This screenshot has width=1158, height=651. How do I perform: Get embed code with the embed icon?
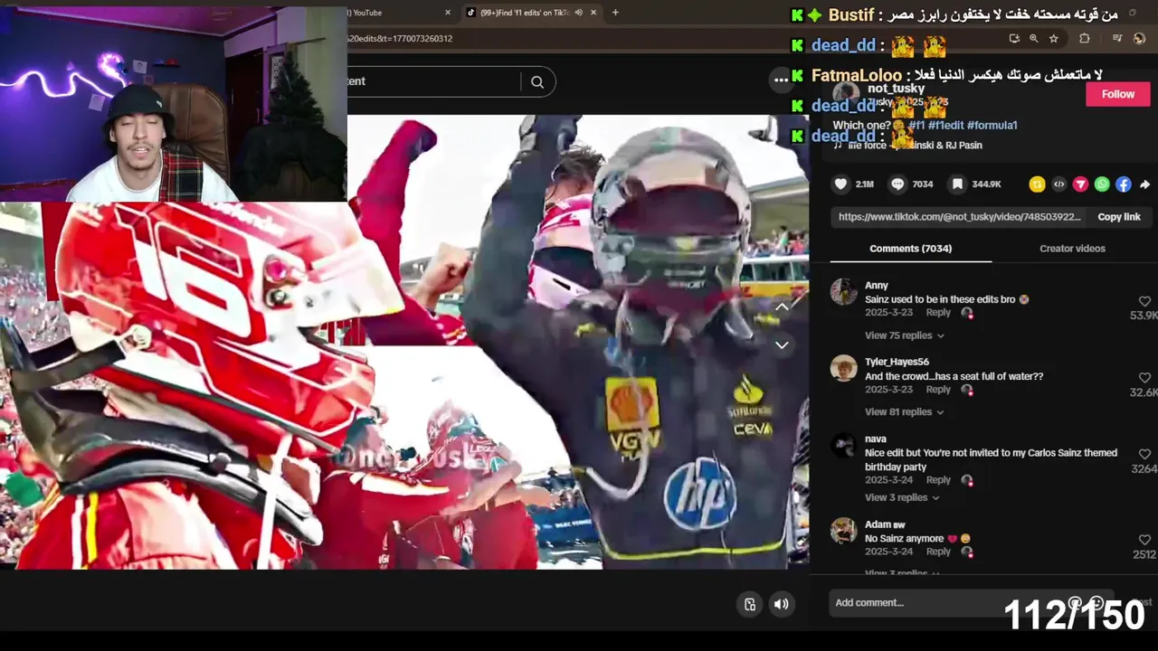[x=1058, y=184]
